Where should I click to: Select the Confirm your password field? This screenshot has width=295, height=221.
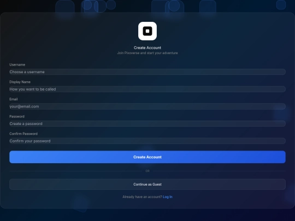coord(147,141)
